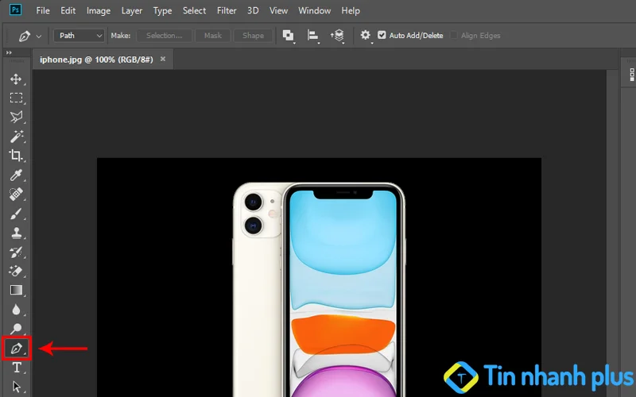The width and height of the screenshot is (636, 397).
Task: Close the iphone.jpg document tab
Action: point(163,60)
